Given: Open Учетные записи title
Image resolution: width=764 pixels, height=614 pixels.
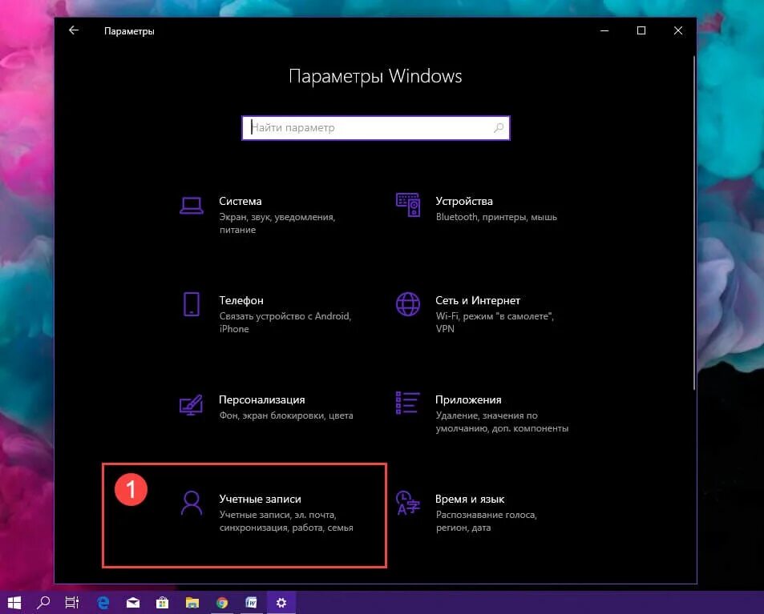Looking at the screenshot, I should [x=261, y=499].
